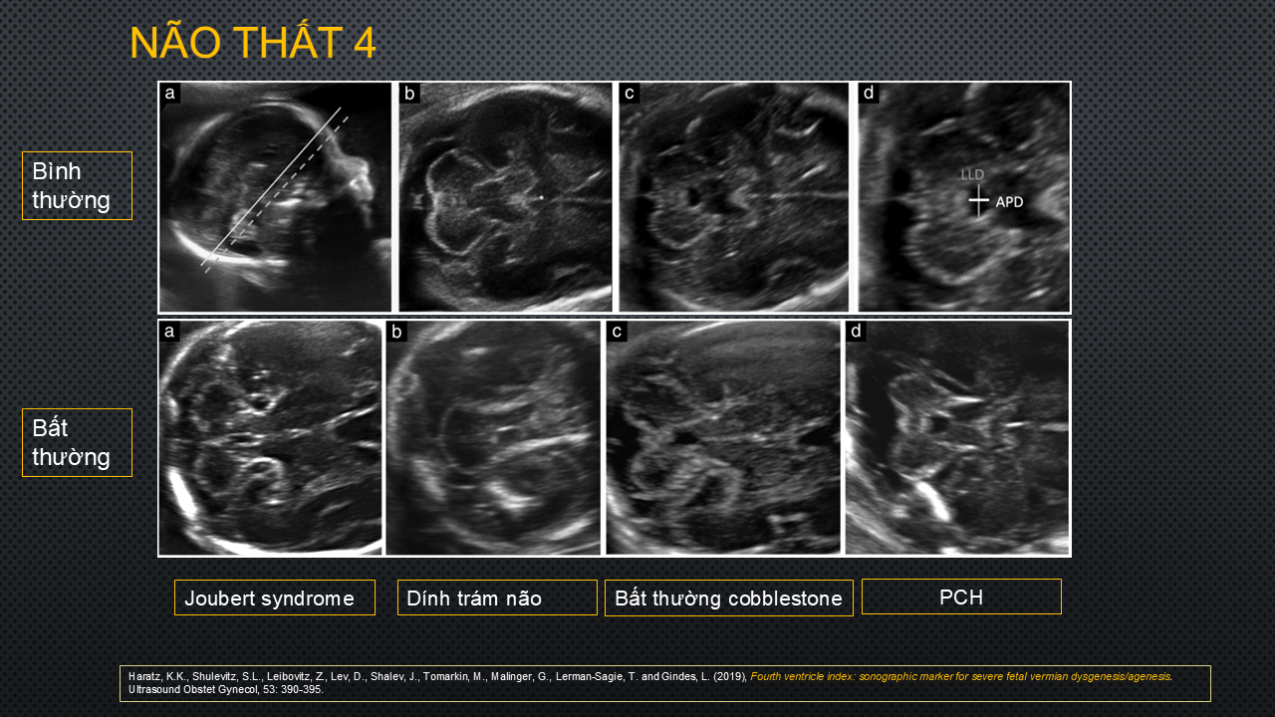
Task: Select the "Bất thường" label box
Action: tap(77, 443)
